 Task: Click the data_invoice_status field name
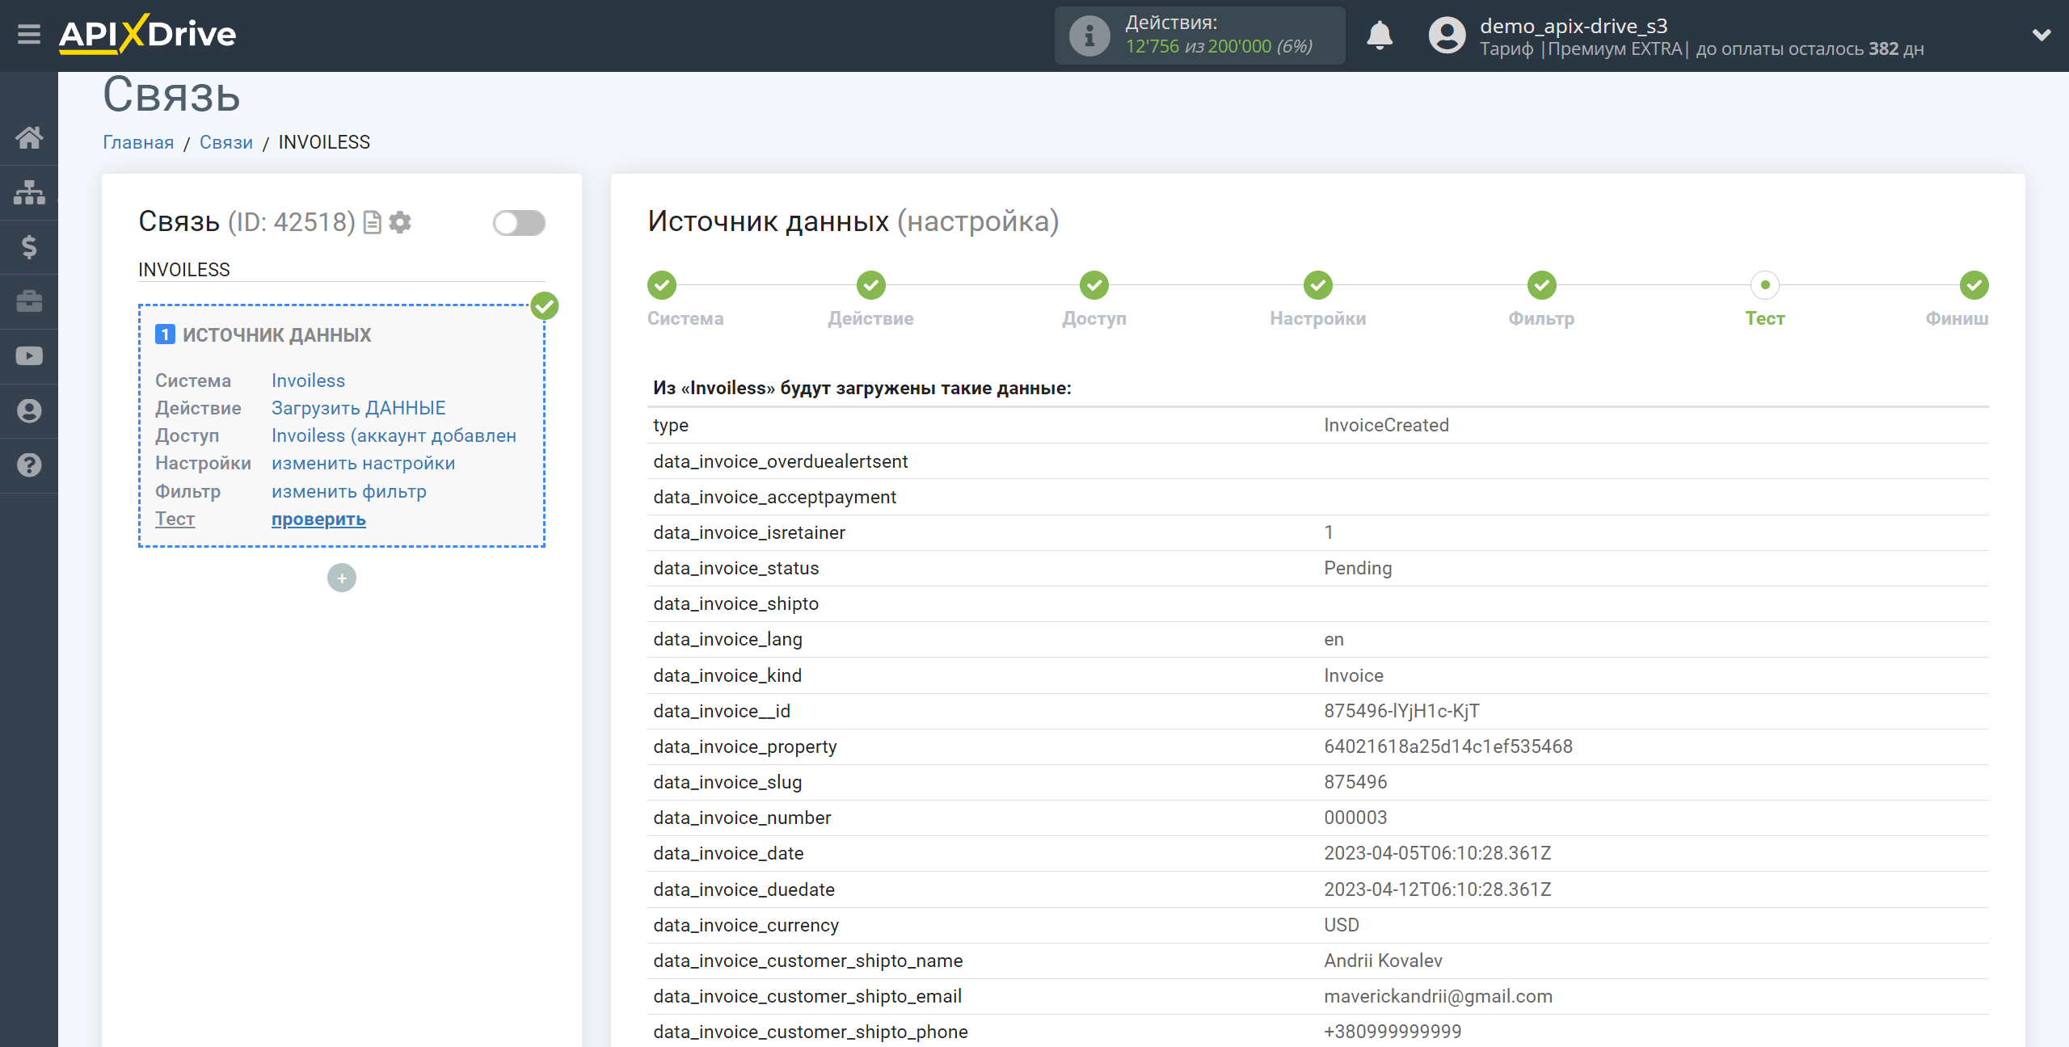coord(736,568)
